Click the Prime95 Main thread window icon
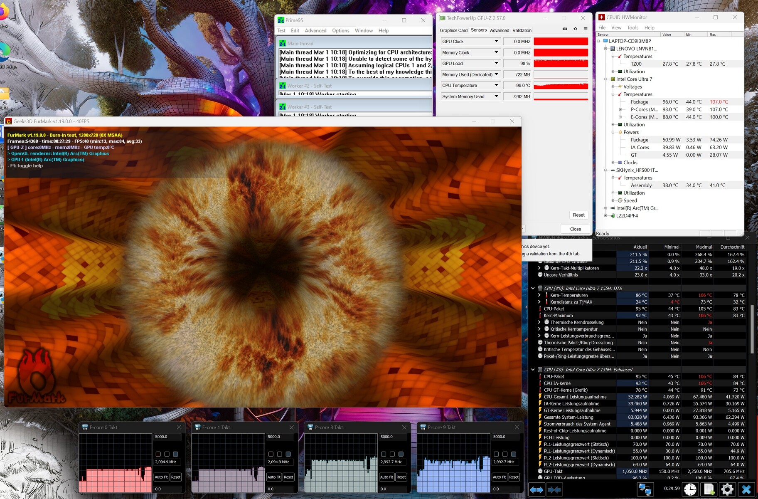 point(283,43)
